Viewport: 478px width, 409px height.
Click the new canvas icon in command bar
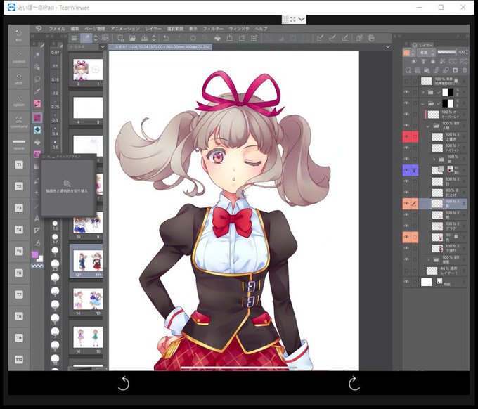pyautogui.click(x=120, y=38)
